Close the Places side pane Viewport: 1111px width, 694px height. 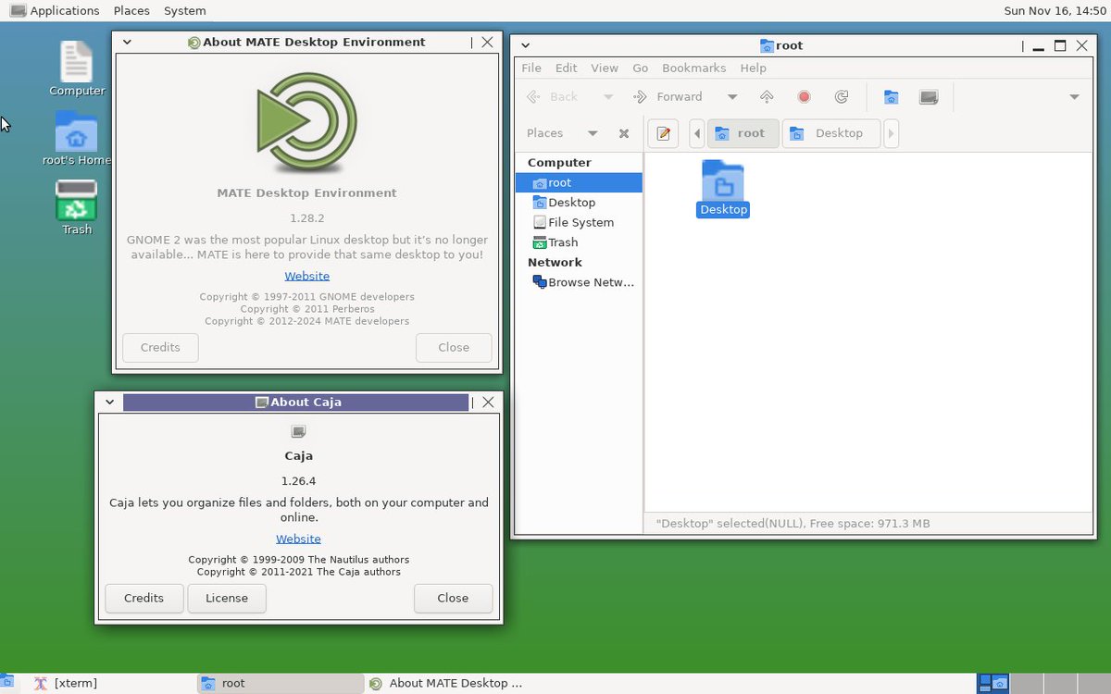click(624, 133)
